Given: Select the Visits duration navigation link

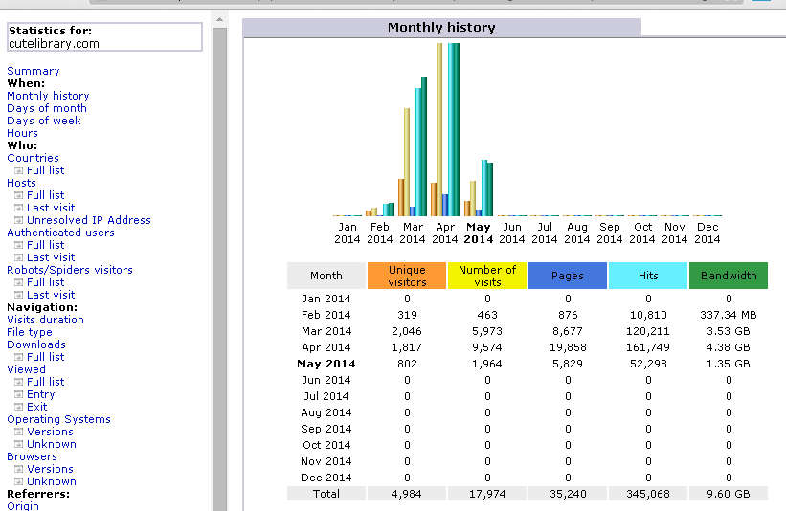Looking at the screenshot, I should pyautogui.click(x=45, y=320).
